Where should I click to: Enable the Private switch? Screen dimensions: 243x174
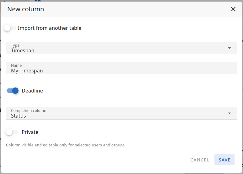12,132
